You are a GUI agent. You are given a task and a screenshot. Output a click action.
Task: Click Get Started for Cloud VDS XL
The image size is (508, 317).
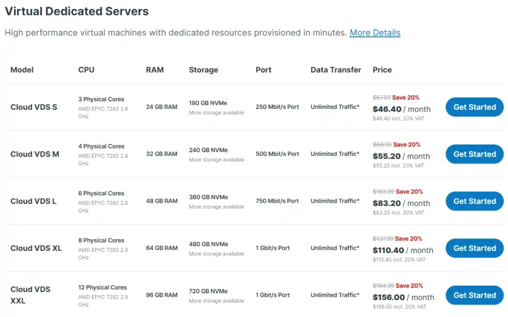(x=474, y=248)
